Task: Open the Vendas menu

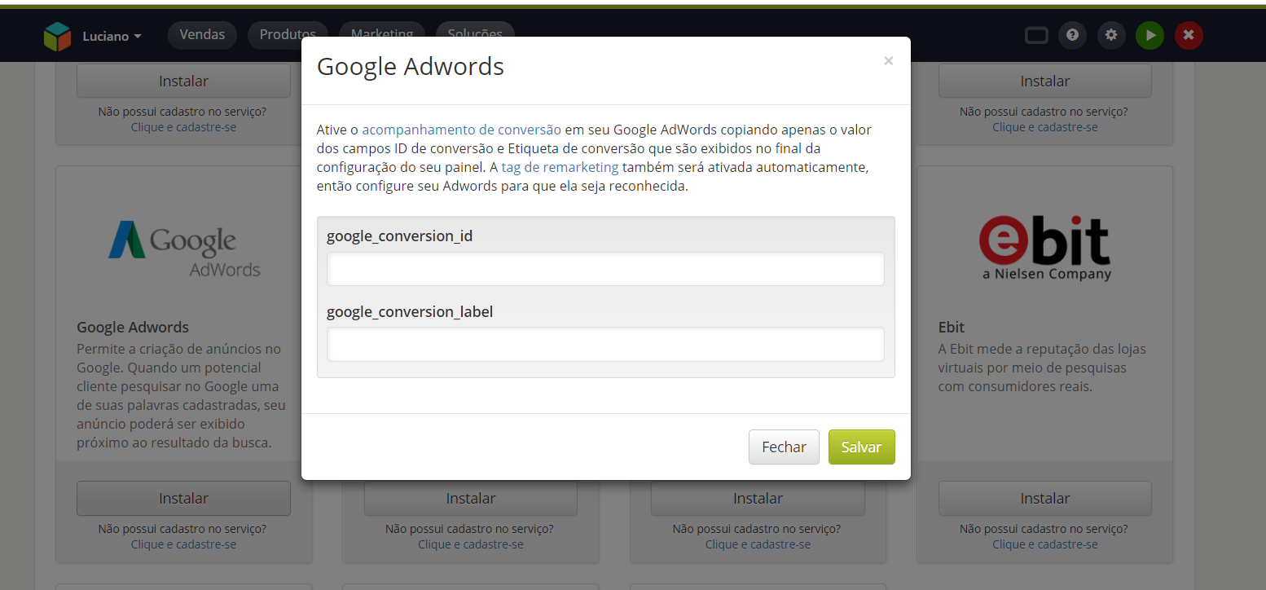Action: coord(202,35)
